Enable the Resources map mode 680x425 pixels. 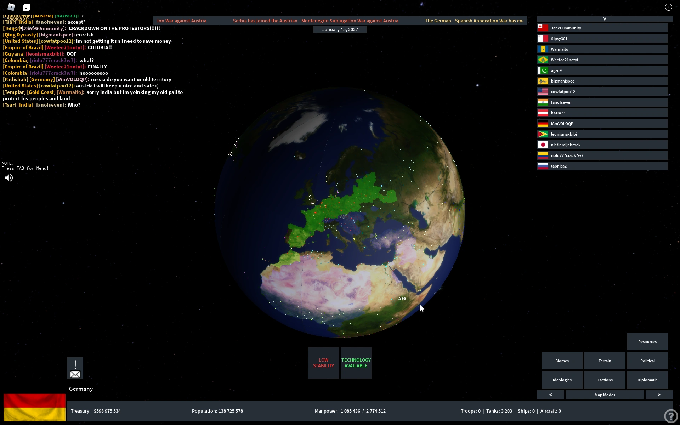tap(647, 341)
